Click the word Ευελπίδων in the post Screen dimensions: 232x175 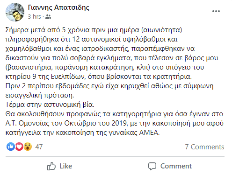tap(68, 77)
